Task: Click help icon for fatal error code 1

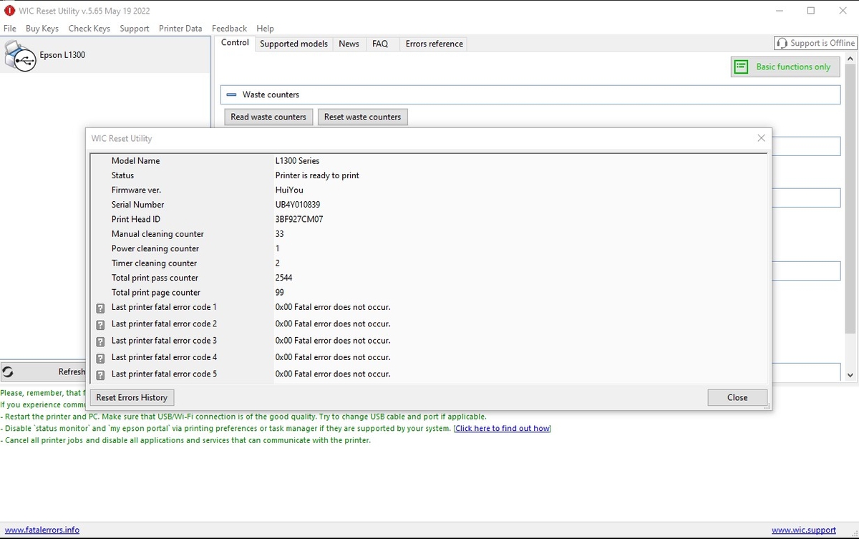Action: pos(100,309)
